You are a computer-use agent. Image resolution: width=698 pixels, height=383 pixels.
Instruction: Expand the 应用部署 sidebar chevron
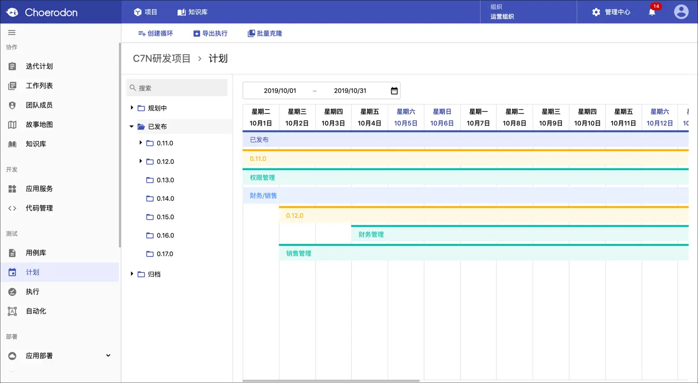[x=108, y=355]
